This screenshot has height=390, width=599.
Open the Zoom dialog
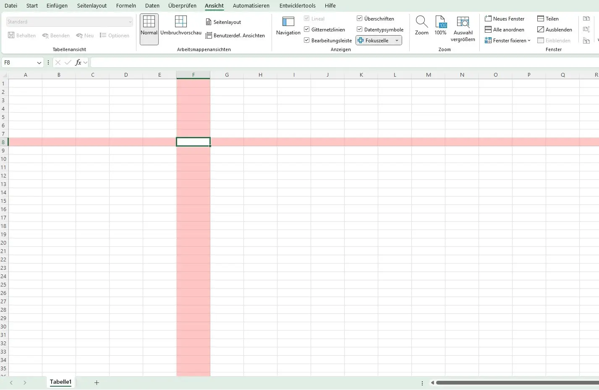pos(421,26)
